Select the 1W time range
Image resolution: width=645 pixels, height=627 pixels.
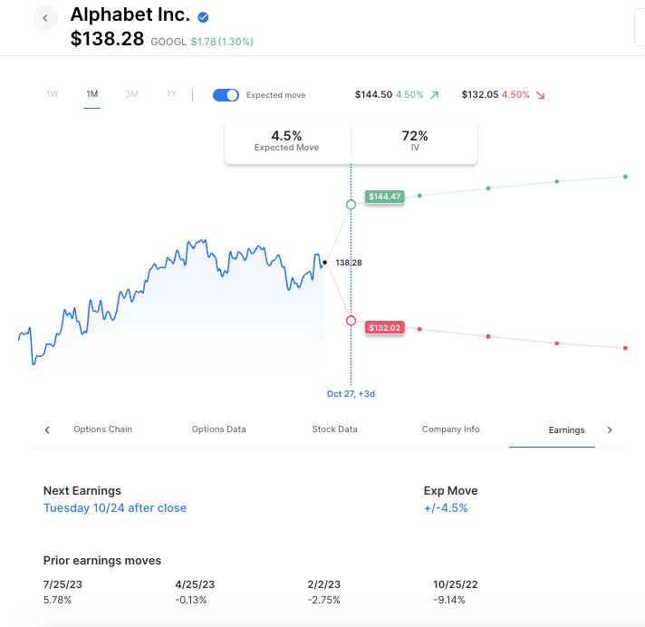pyautogui.click(x=53, y=94)
